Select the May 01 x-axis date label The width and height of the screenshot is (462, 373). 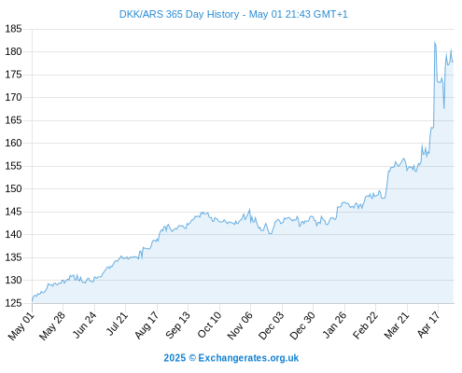pyautogui.click(x=21, y=325)
